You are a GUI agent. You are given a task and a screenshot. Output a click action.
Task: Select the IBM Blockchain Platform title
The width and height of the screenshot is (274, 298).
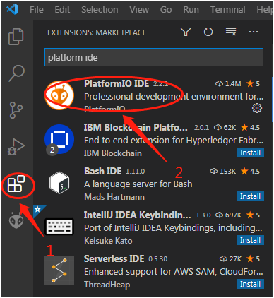tap(136, 127)
